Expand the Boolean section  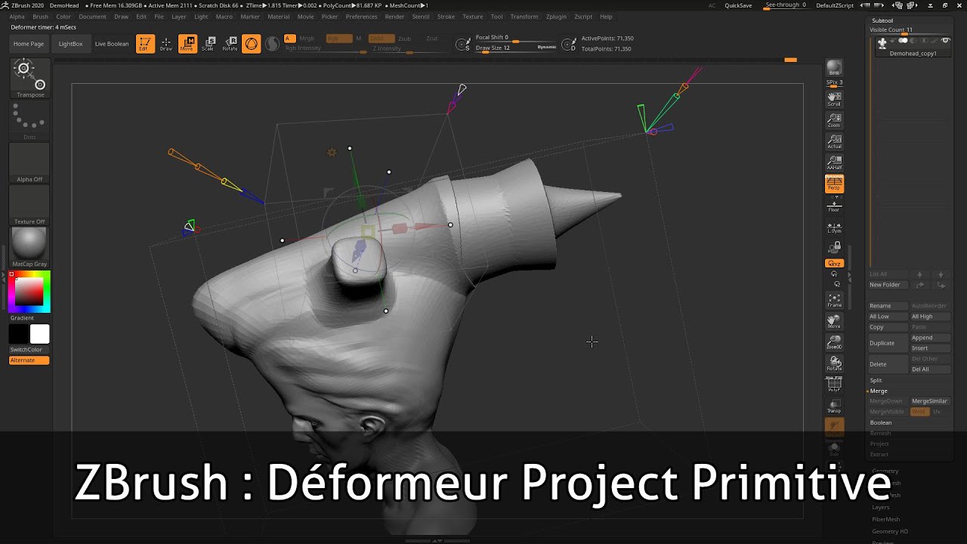881,423
